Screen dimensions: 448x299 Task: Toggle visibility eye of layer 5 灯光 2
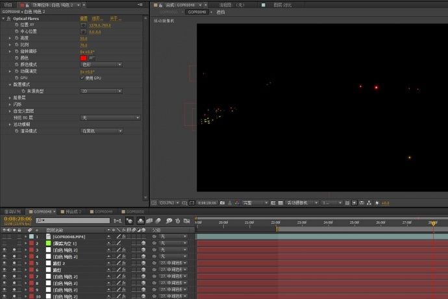click(x=5, y=263)
